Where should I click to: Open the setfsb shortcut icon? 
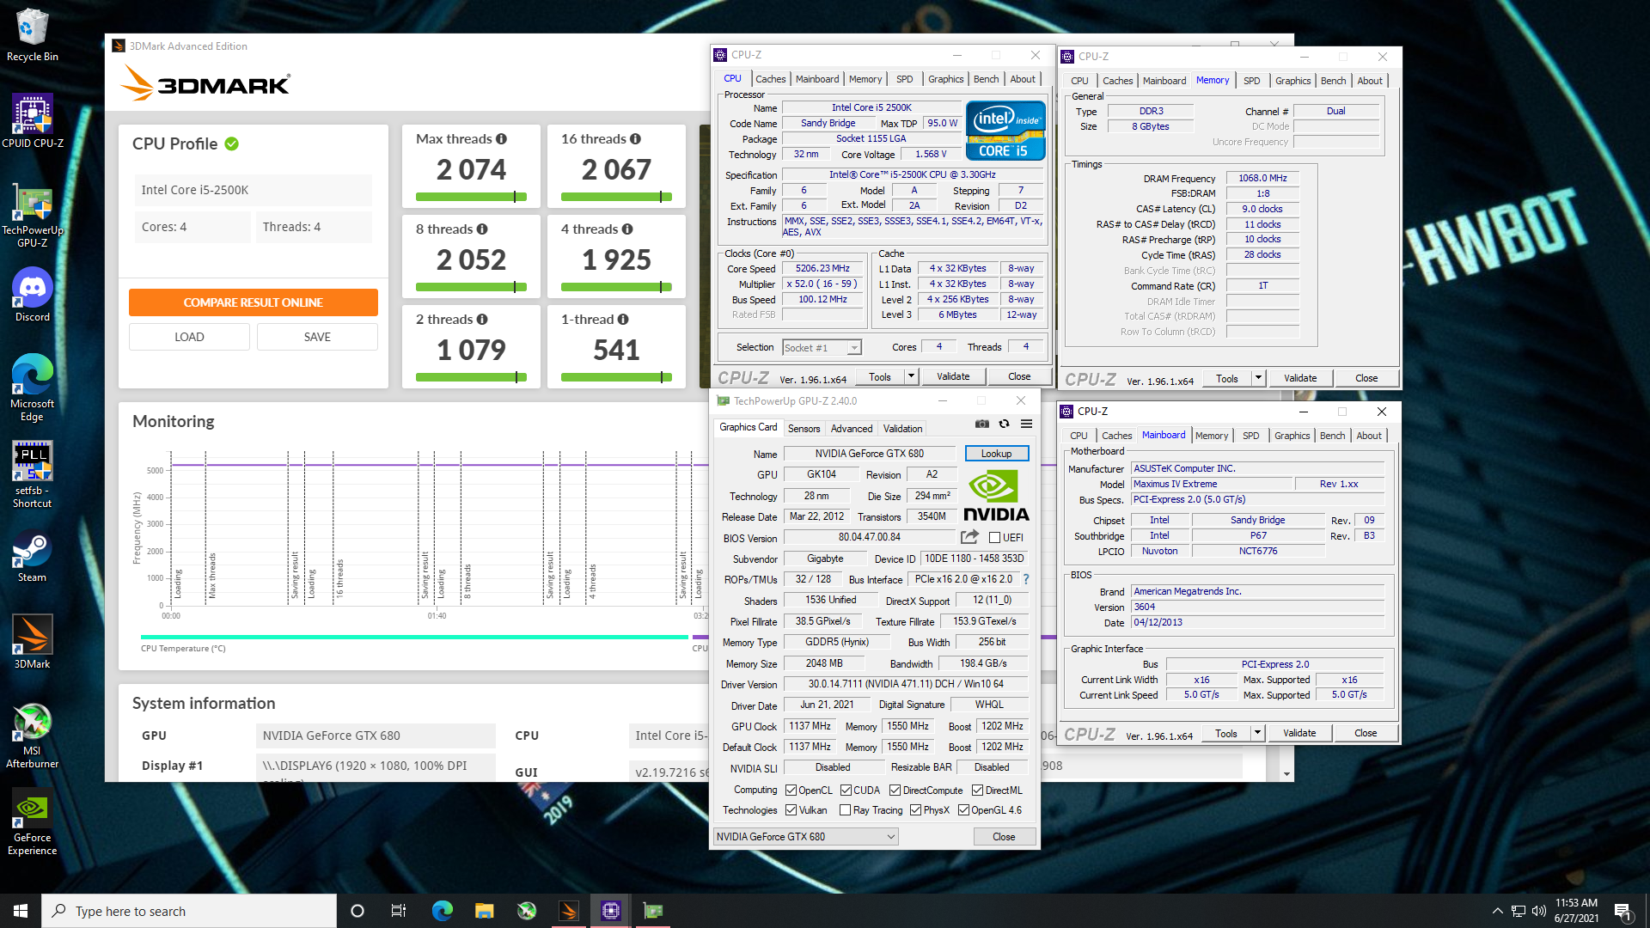(32, 474)
